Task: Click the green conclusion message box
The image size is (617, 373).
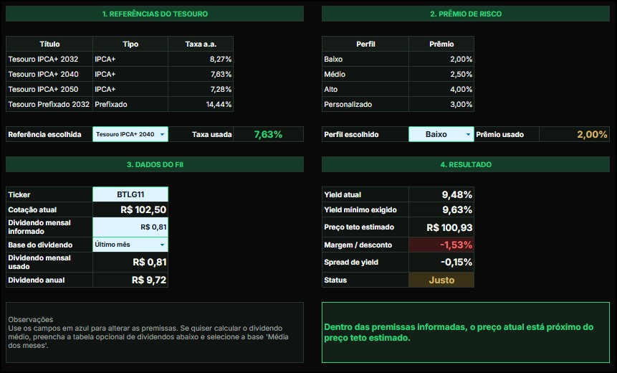Action: [x=466, y=332]
